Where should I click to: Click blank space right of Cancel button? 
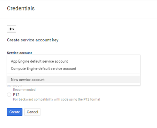point(93,112)
